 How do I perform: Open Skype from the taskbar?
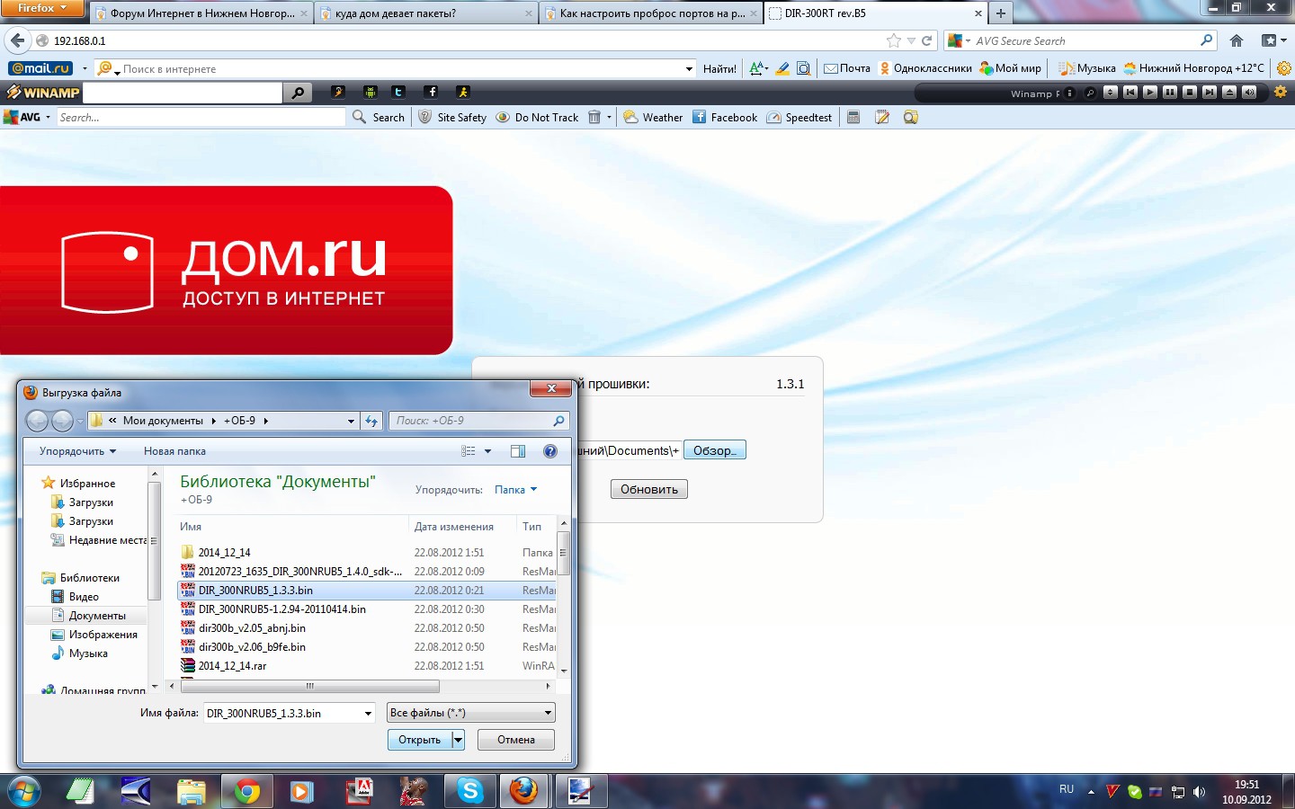(x=469, y=791)
